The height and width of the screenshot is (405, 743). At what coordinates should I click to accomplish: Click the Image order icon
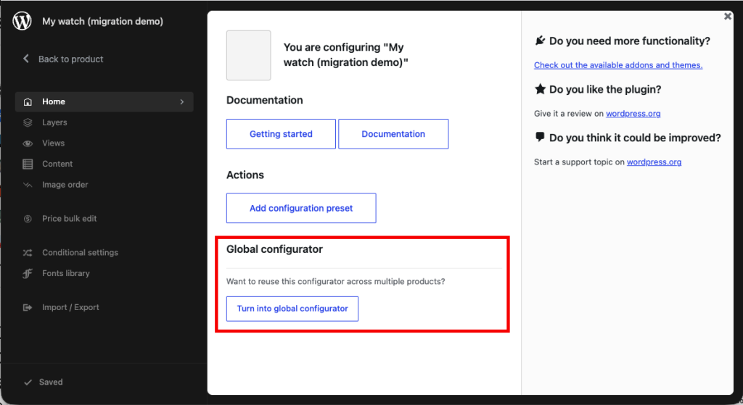tap(28, 185)
